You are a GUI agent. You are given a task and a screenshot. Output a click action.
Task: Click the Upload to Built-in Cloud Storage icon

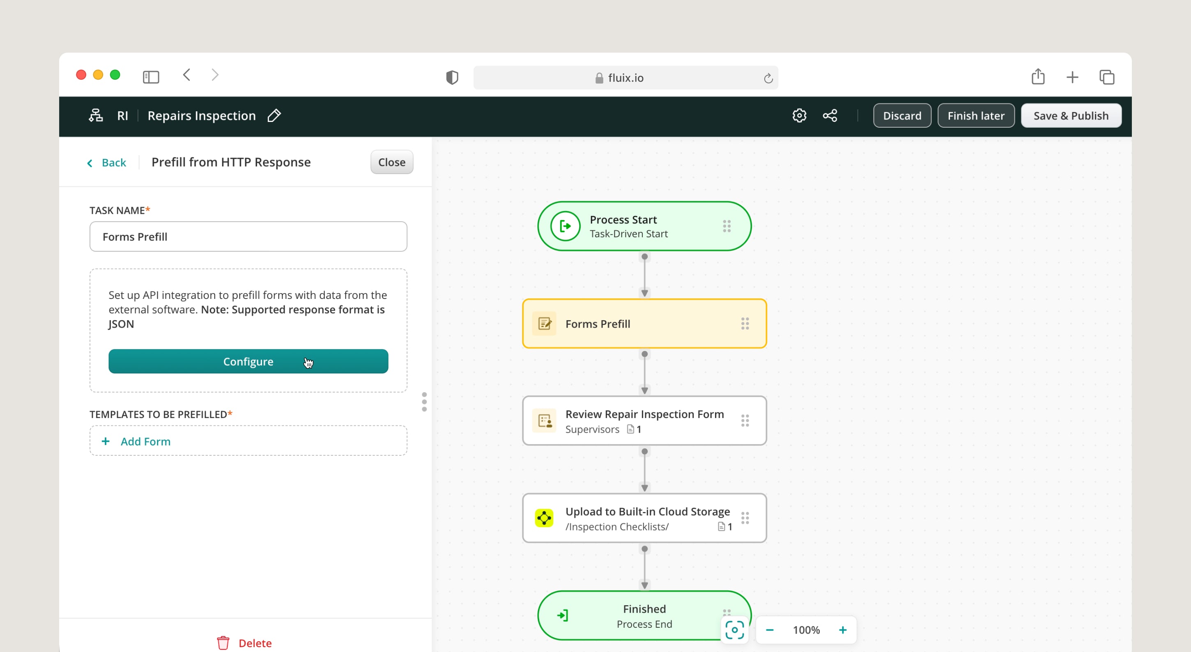tap(544, 518)
